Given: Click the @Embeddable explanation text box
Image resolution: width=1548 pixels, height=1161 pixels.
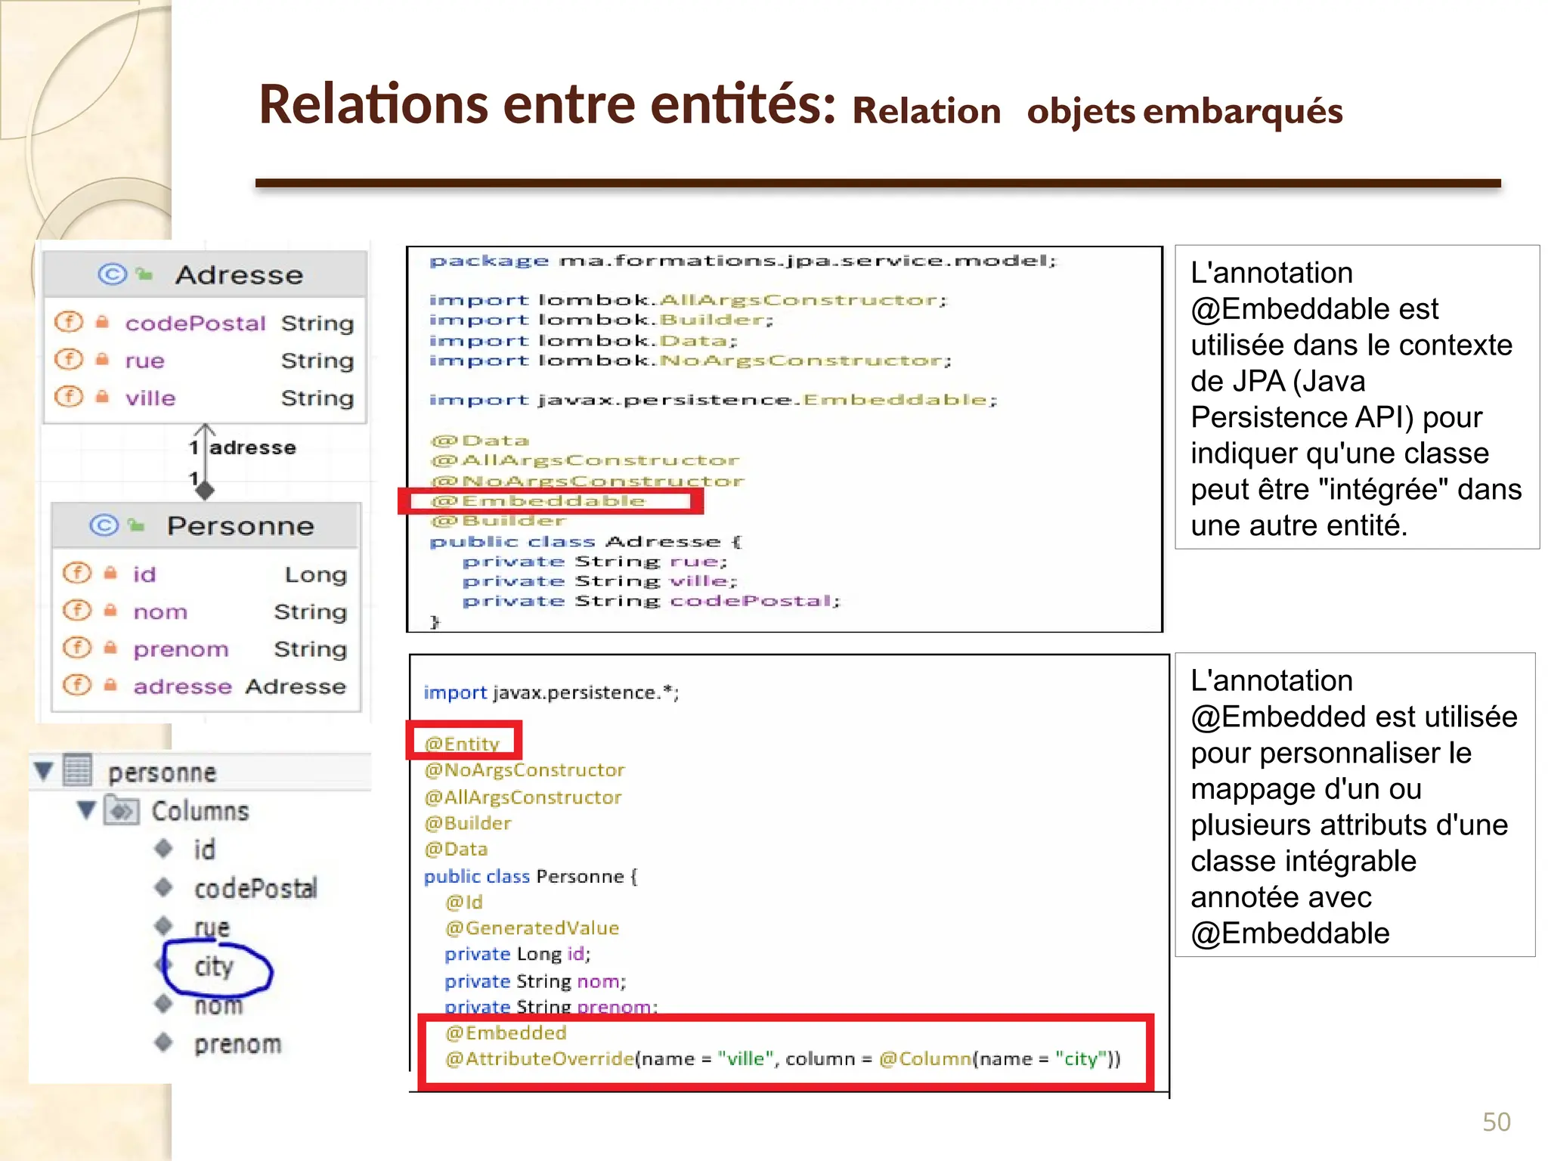Looking at the screenshot, I should point(1357,397).
